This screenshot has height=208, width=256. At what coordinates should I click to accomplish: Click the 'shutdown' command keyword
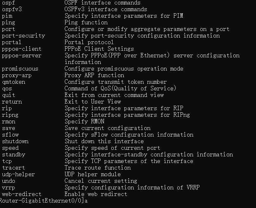(x=15, y=142)
